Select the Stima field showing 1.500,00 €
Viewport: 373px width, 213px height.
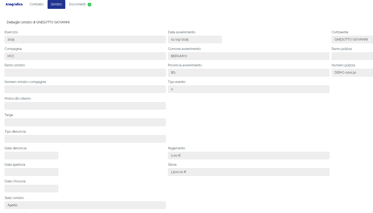pos(248,172)
